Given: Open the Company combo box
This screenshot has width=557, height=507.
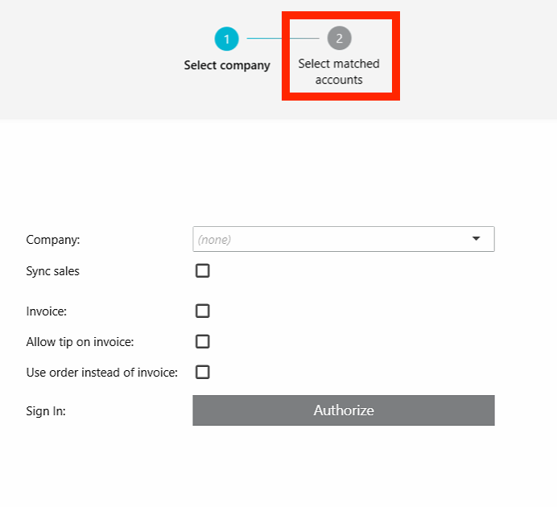Looking at the screenshot, I should pos(344,239).
